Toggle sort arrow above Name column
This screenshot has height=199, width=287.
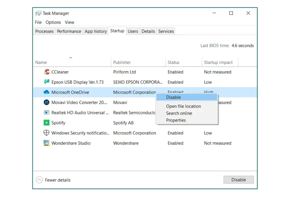point(71,58)
